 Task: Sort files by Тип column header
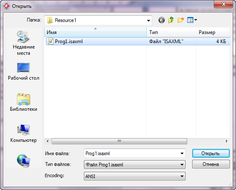171,32
